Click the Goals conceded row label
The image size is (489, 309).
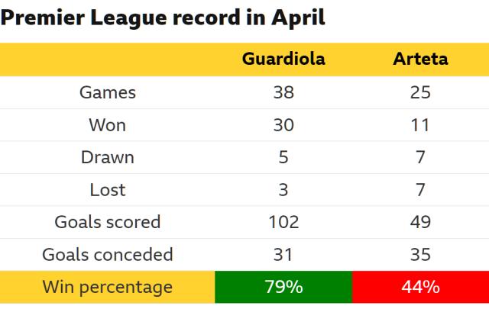click(108, 254)
